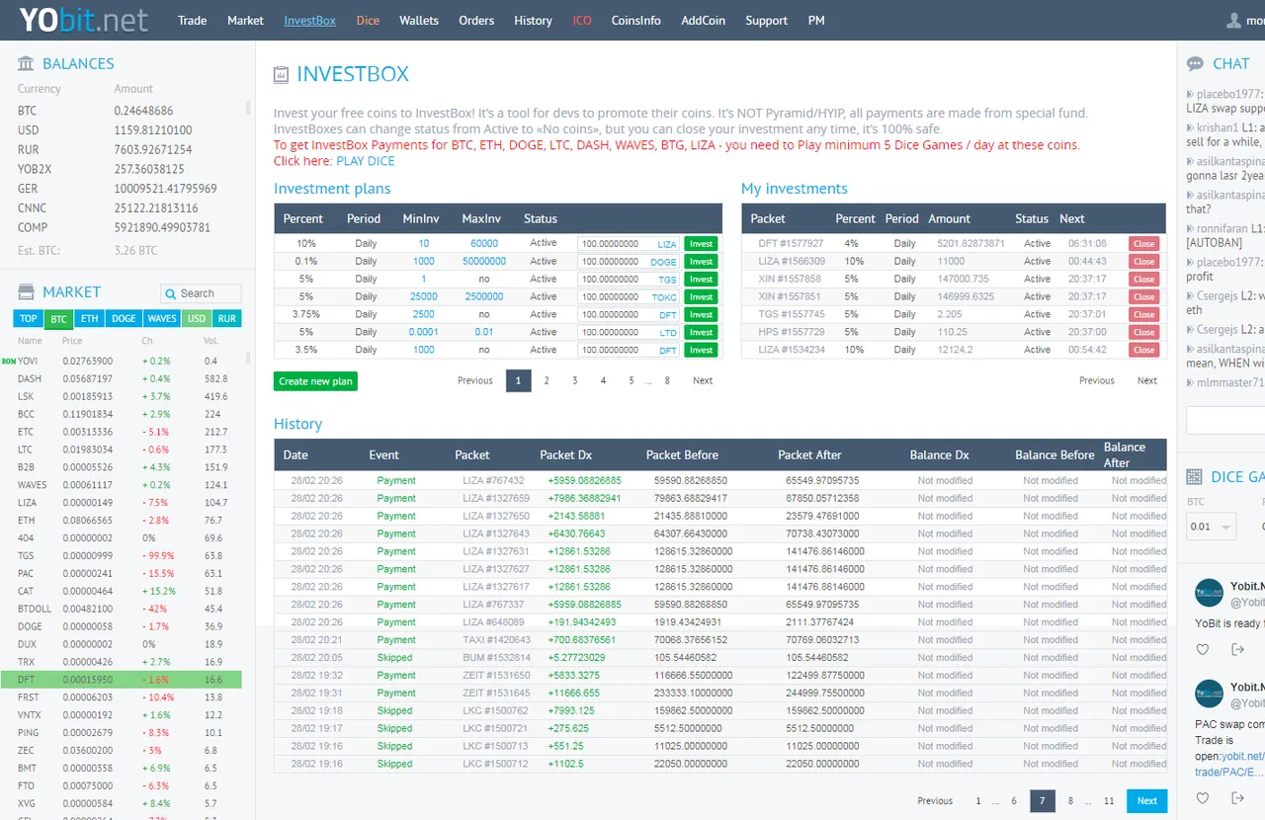Close the LIZA #1534234 investment
1265x820 pixels.
tap(1144, 351)
